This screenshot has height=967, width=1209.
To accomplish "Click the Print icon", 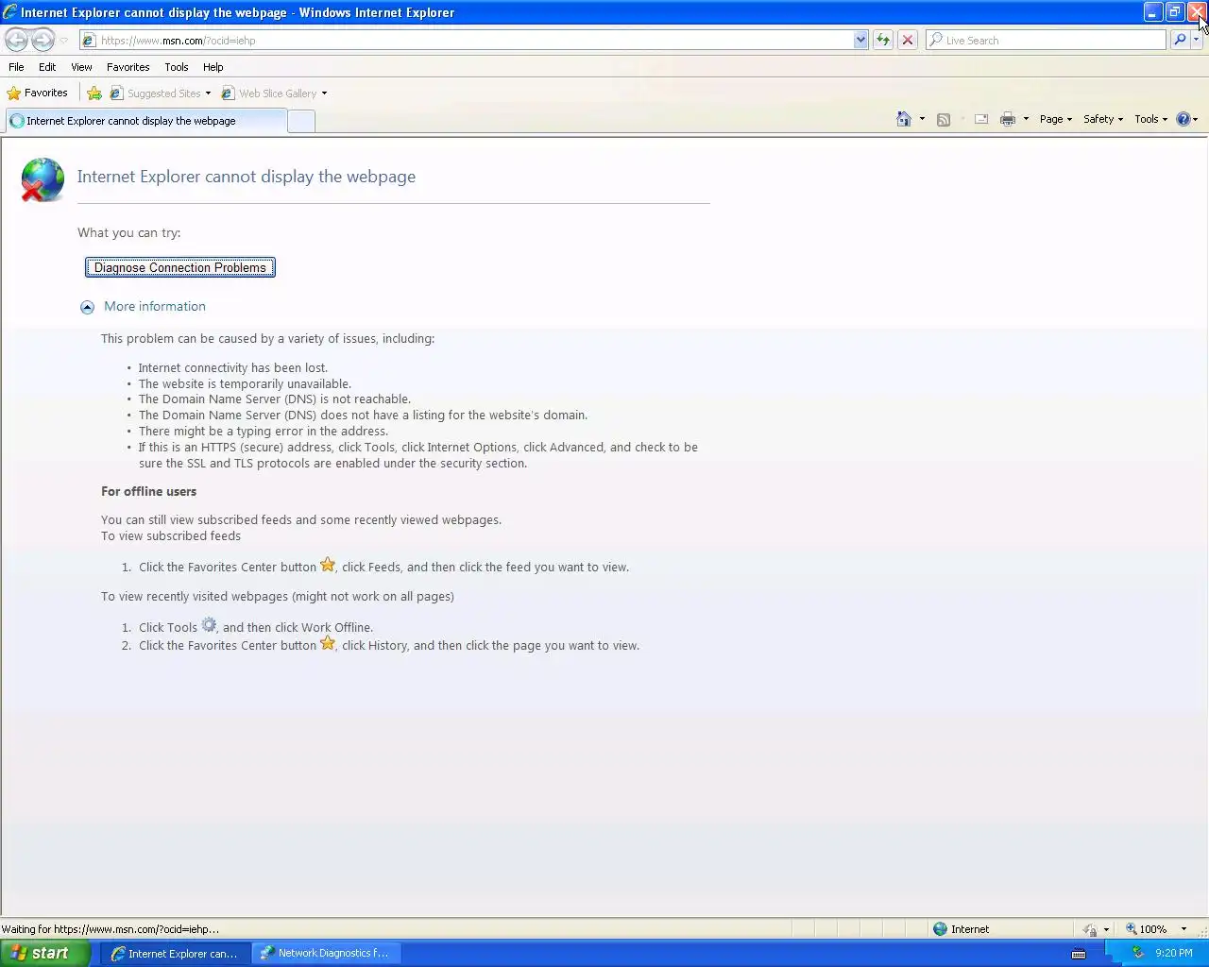I will (x=1008, y=119).
